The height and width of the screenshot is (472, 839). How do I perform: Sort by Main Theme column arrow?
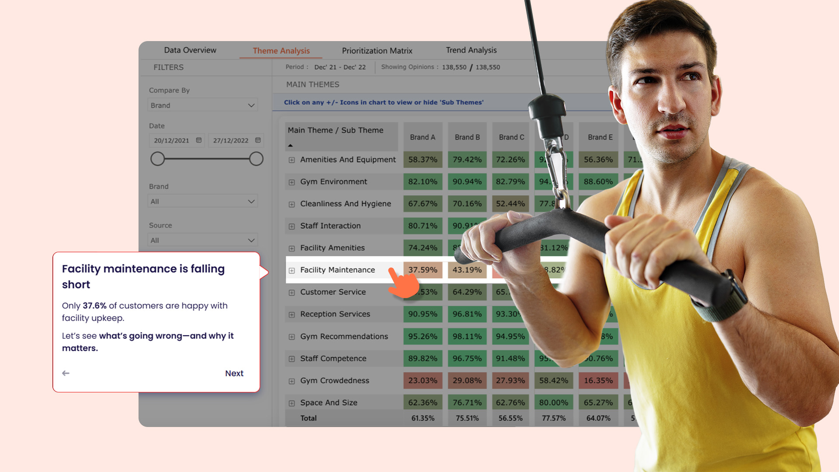point(290,145)
